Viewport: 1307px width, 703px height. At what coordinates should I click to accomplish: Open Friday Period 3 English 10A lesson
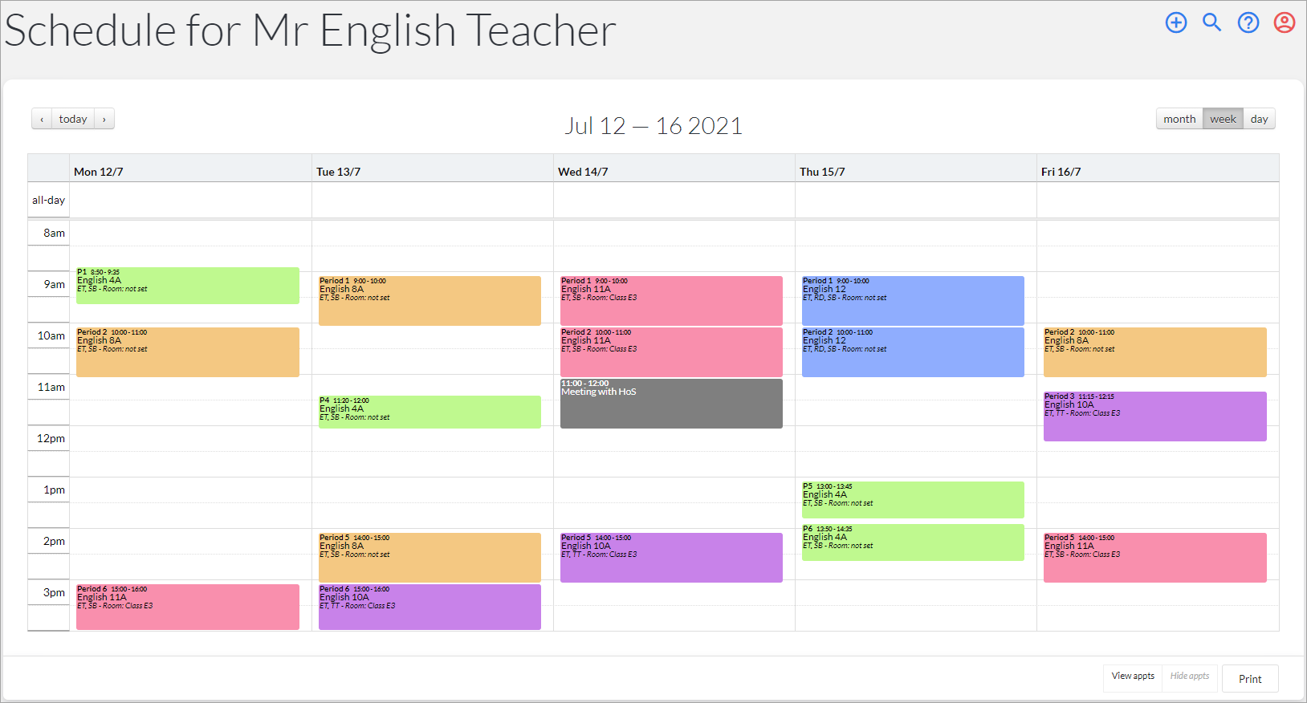pyautogui.click(x=1155, y=417)
